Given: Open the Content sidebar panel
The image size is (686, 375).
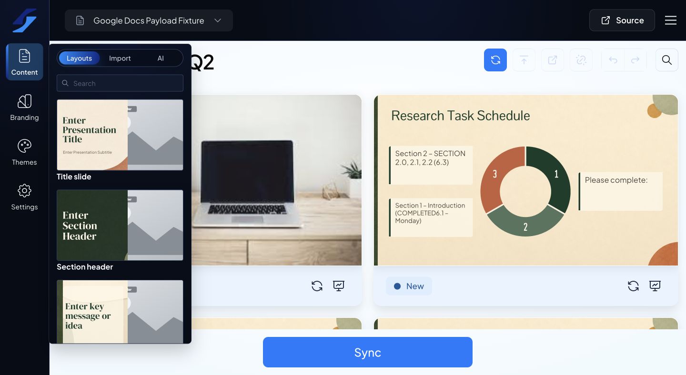Looking at the screenshot, I should [24, 62].
